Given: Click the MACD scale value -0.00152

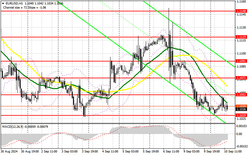Looking at the screenshot, I should tap(242, 146).
